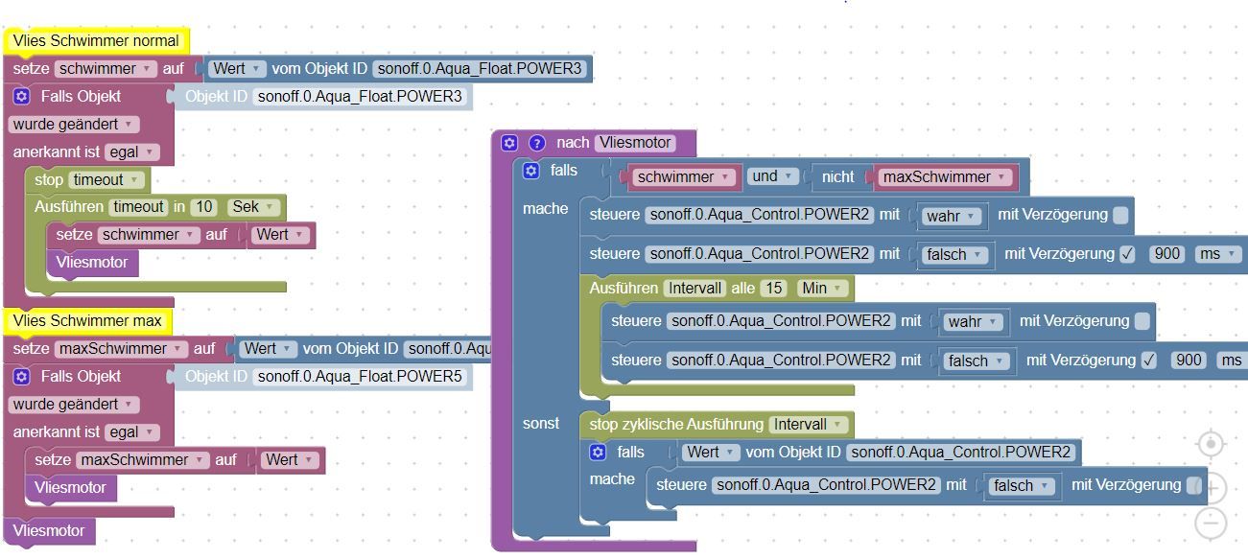The height and width of the screenshot is (559, 1248).
Task: Open Wert dropdown beside sonoff.0.Aqua_Control.POWER2 in falls
Action: click(x=712, y=452)
